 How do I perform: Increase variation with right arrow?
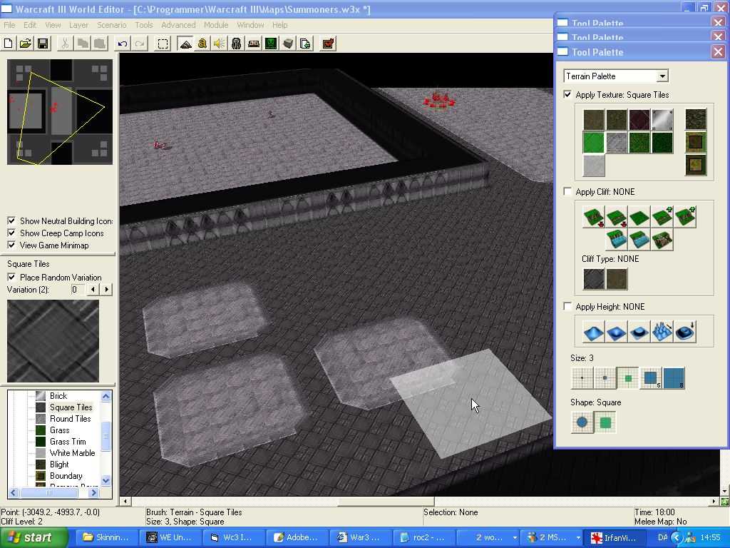(x=107, y=290)
